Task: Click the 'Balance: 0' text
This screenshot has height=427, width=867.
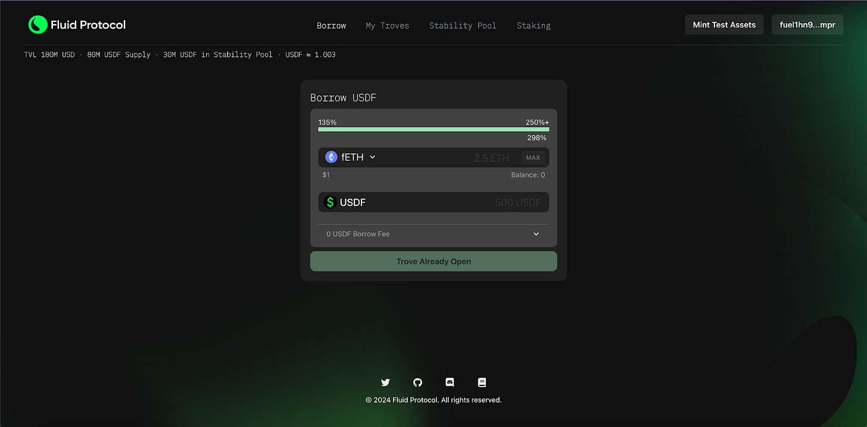Action: click(528, 175)
